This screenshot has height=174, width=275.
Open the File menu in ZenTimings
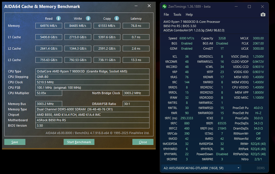coord(166,15)
